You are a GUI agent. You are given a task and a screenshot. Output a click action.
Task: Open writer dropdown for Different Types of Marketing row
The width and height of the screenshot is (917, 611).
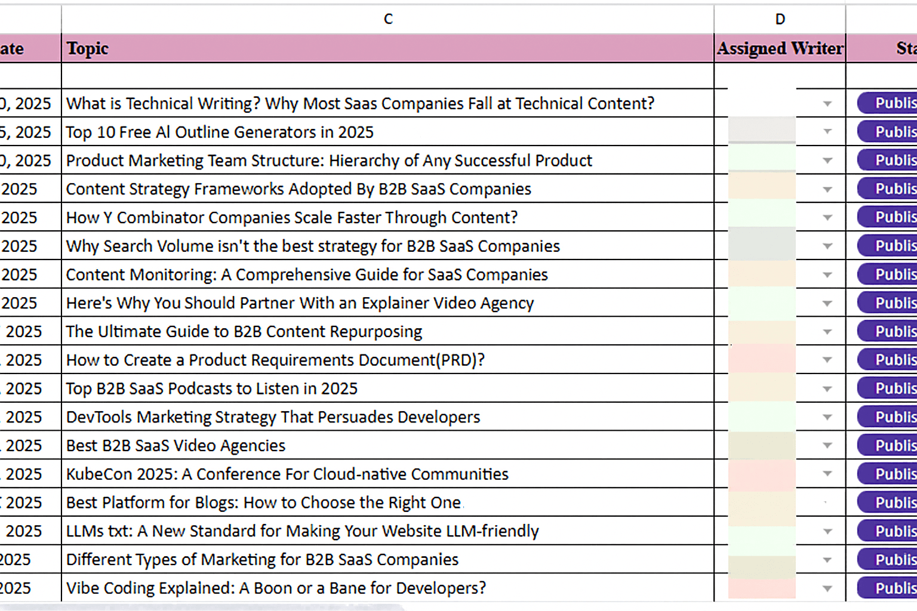pyautogui.click(x=827, y=560)
